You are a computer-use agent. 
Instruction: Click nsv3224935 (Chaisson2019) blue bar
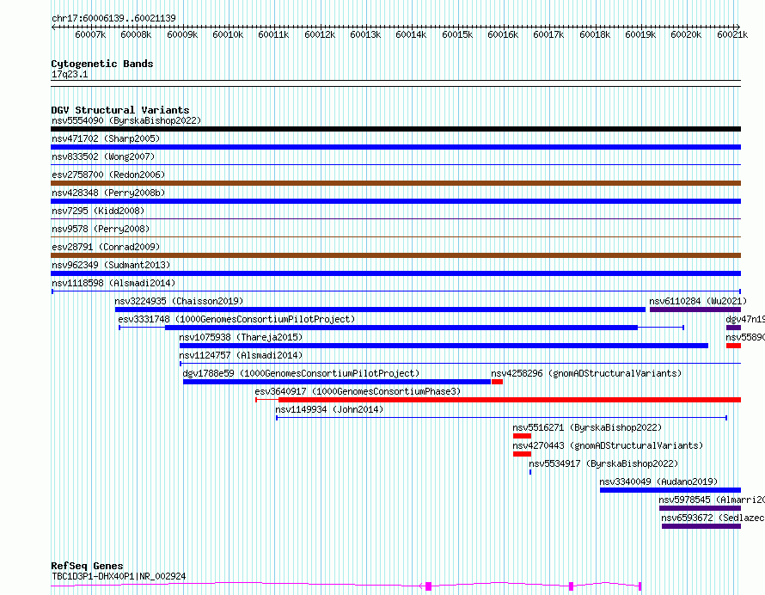click(x=380, y=310)
